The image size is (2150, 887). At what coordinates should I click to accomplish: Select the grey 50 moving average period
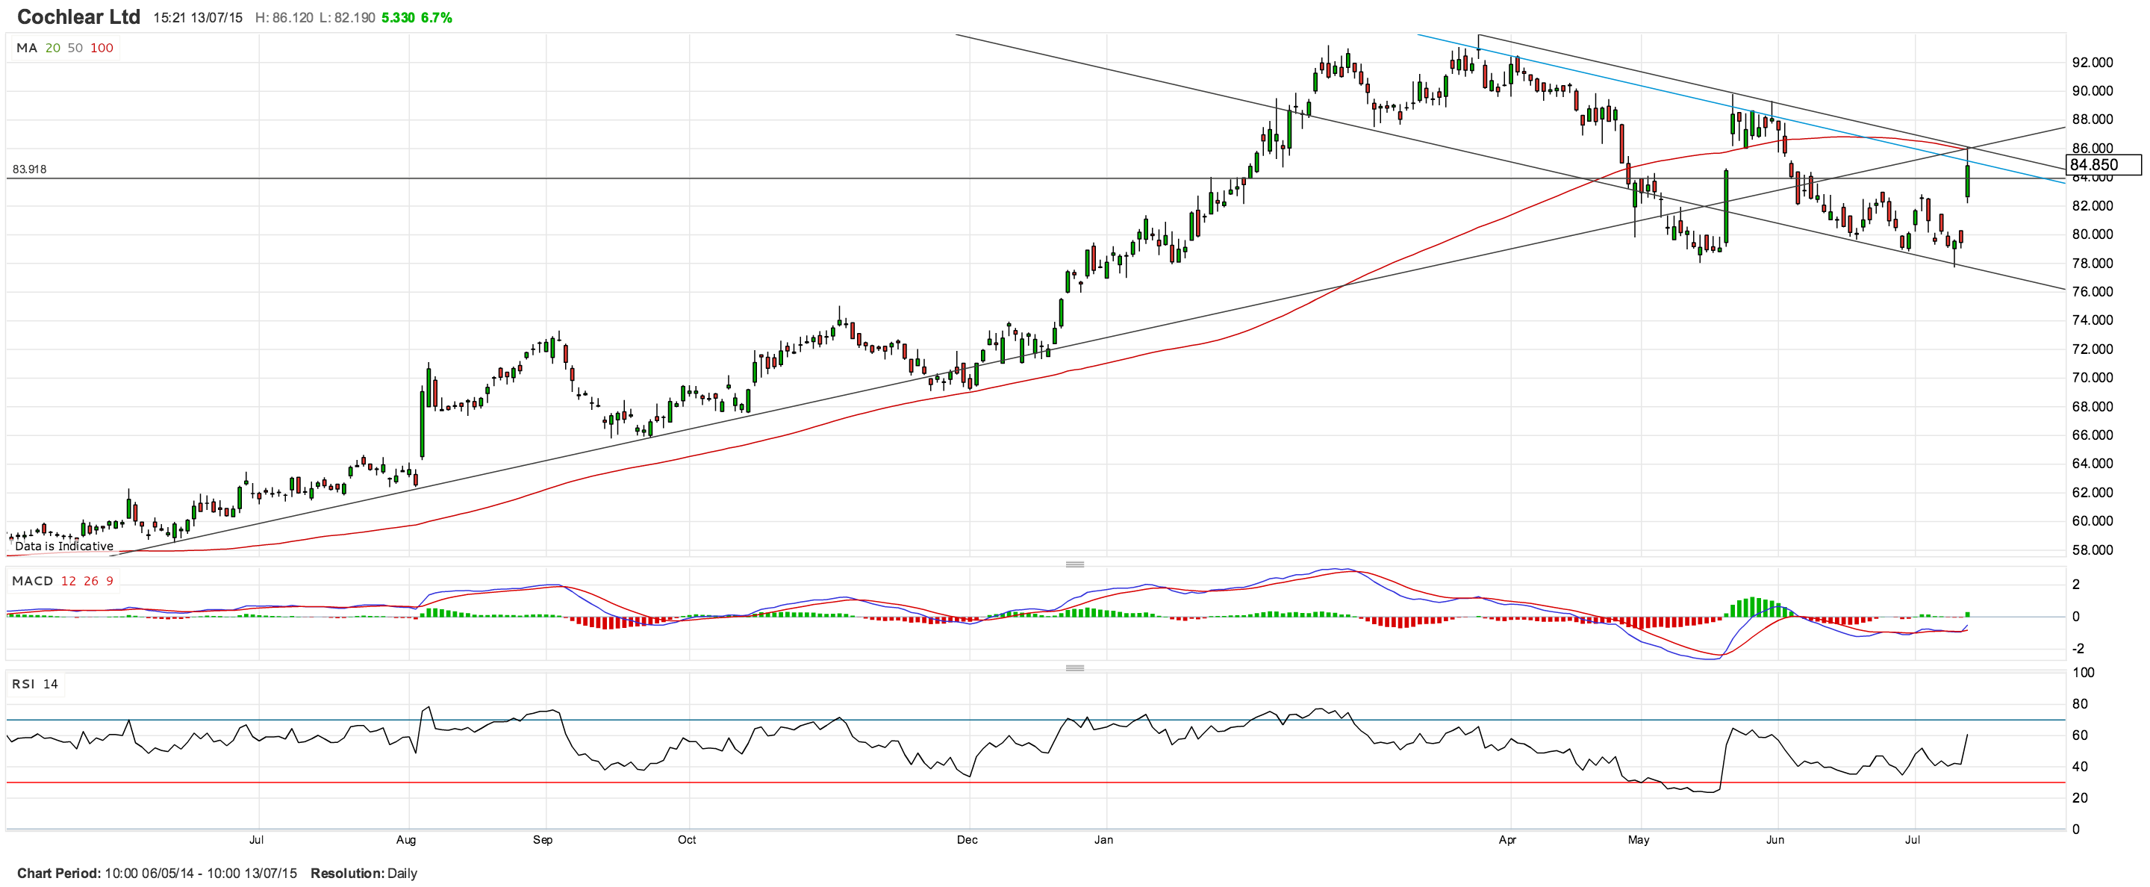click(75, 49)
